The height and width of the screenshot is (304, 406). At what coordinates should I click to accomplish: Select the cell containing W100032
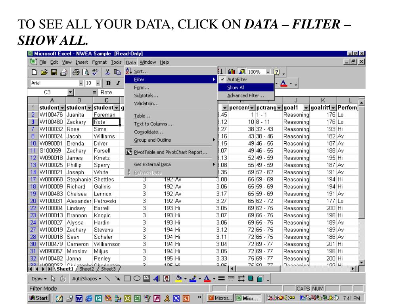point(52,129)
